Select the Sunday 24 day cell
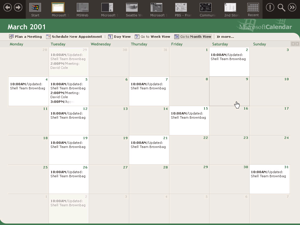The image size is (300, 225). point(270,150)
